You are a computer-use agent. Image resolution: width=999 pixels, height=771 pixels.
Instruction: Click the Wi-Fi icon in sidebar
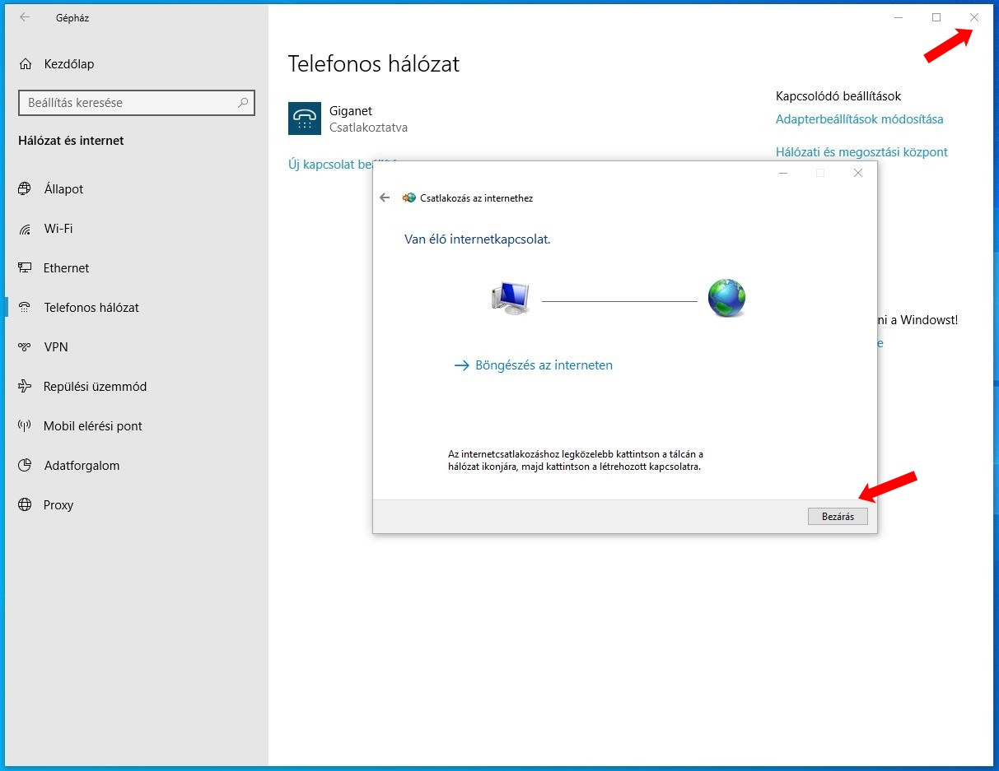point(25,229)
